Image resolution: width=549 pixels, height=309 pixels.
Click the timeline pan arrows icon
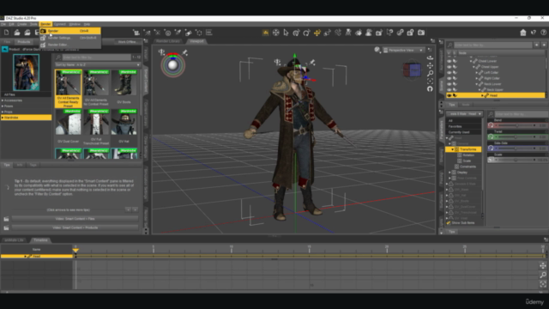click(x=543, y=266)
